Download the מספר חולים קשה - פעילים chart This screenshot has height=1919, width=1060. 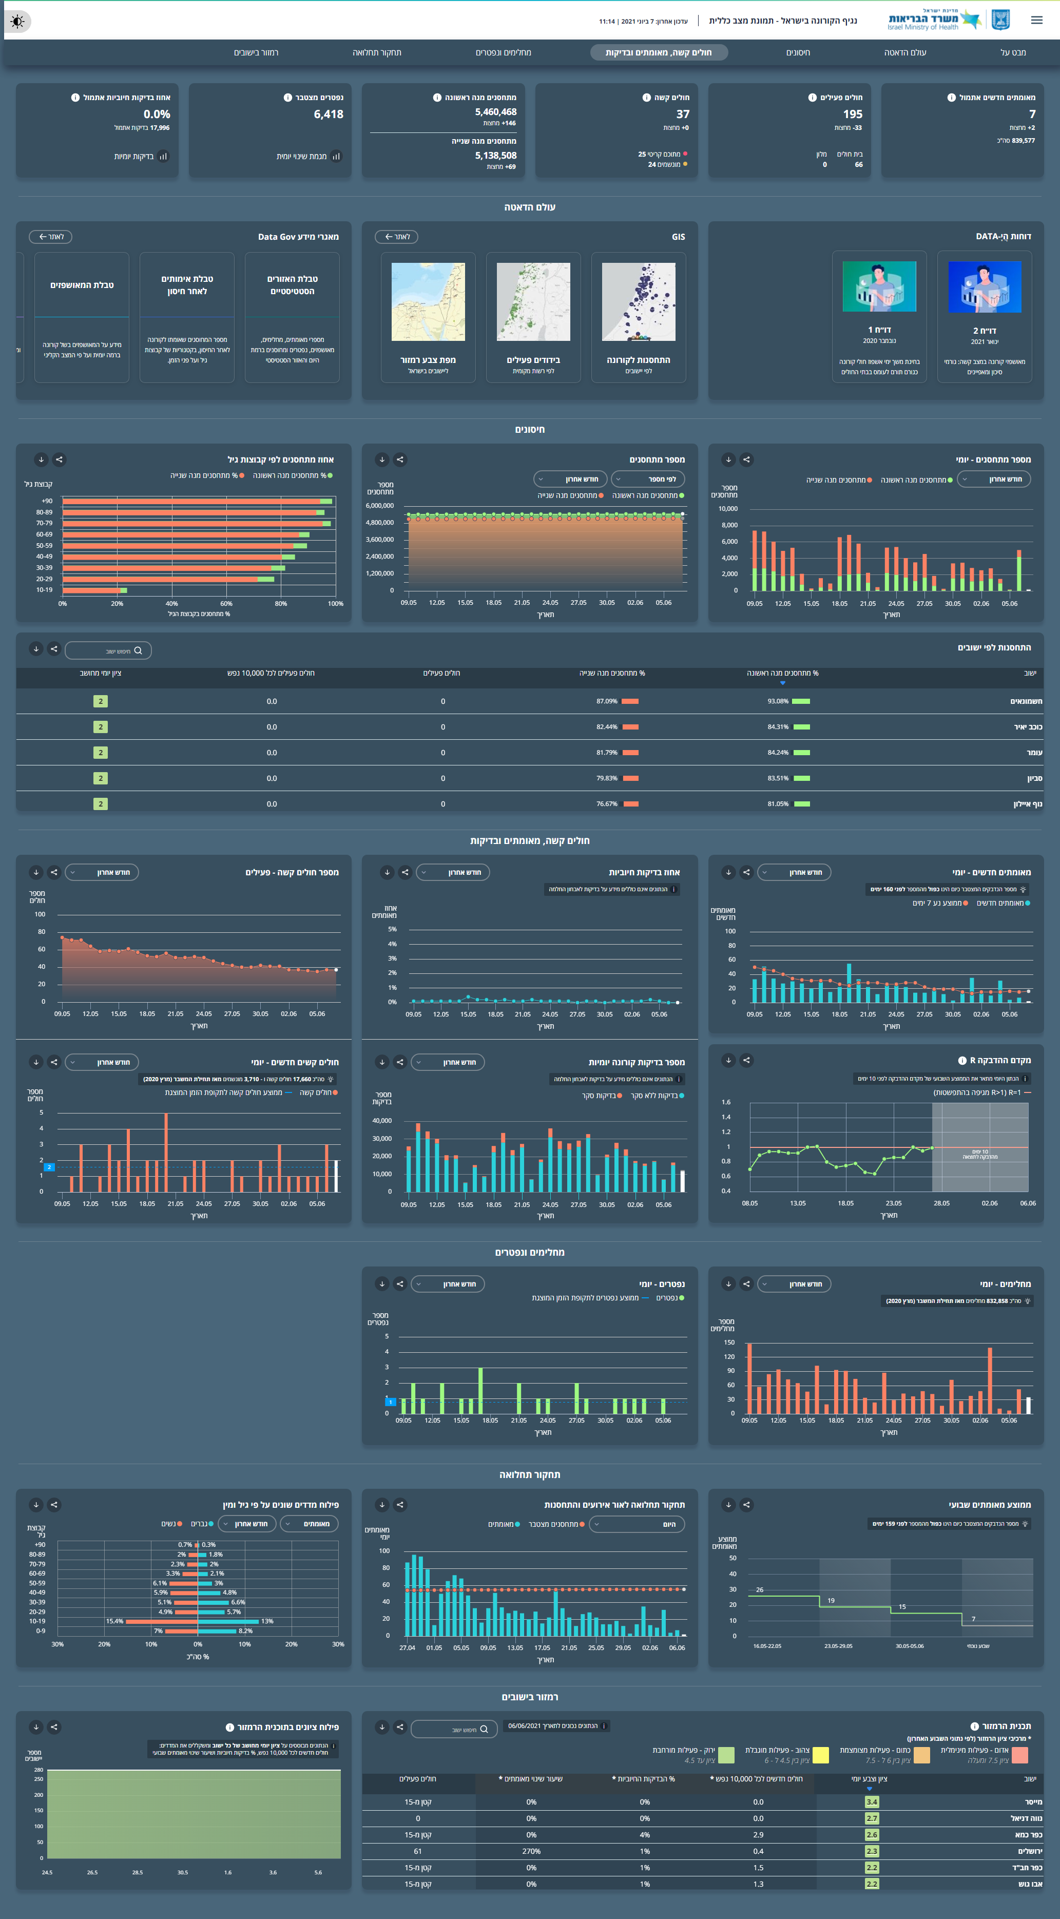(x=36, y=872)
